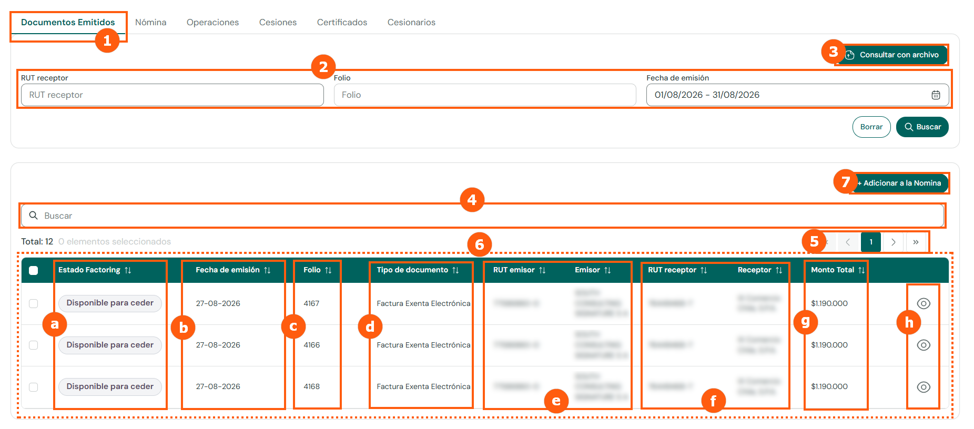Switch to Documentos Emitidos tab
The image size is (974, 429).
pyautogui.click(x=68, y=23)
